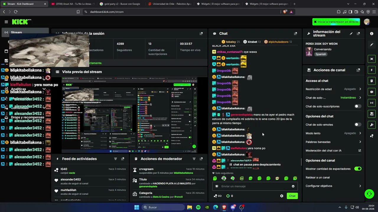The image size is (378, 212).
Task: Click the Enviar un mensaje input field
Action: click(255, 186)
